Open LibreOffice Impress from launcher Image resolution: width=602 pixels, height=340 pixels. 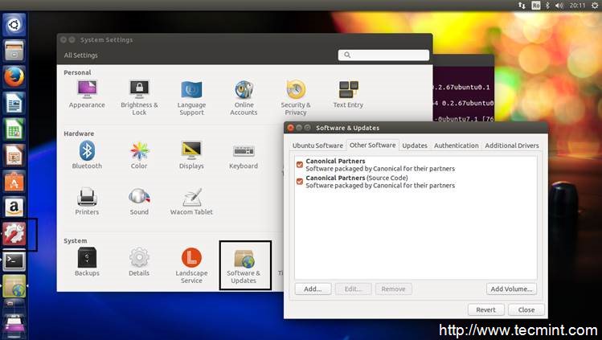pyautogui.click(x=14, y=155)
